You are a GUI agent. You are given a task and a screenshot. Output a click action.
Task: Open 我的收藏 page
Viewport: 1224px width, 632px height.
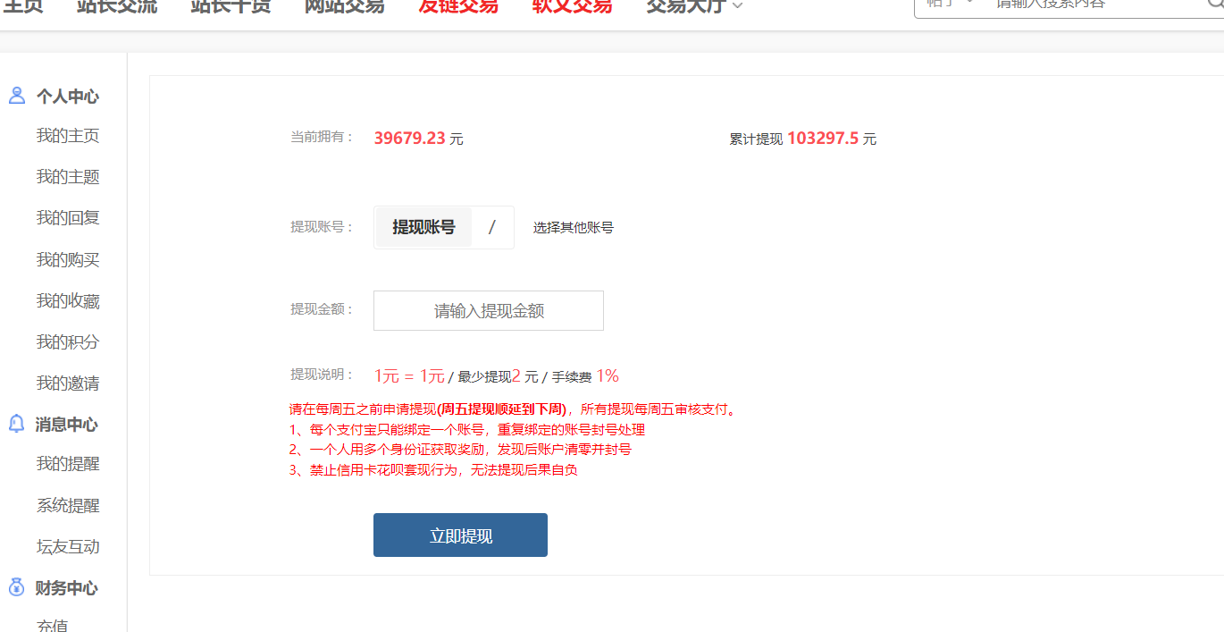tap(68, 301)
